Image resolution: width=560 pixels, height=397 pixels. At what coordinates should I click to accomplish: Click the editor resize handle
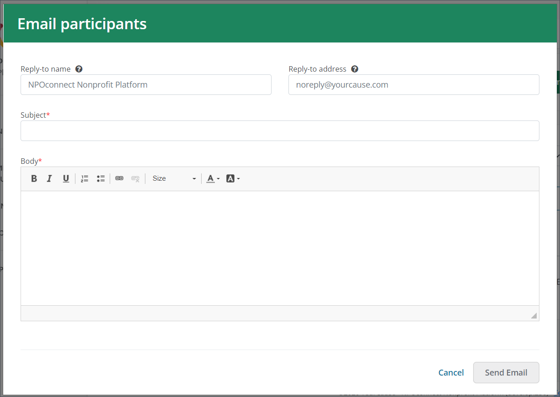click(x=533, y=315)
